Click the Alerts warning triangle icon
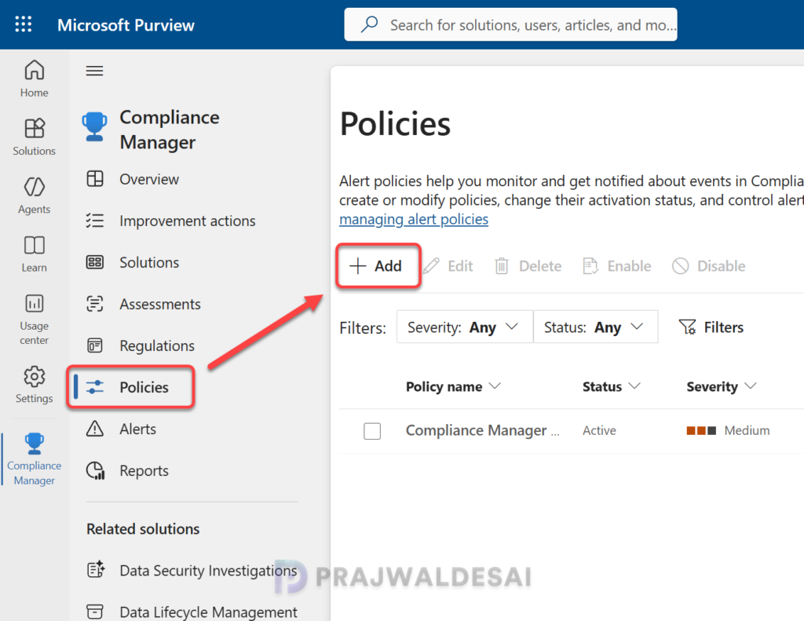 95,428
